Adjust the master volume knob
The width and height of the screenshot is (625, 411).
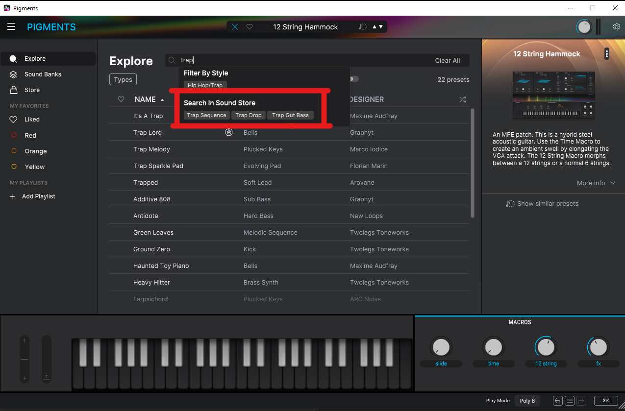pyautogui.click(x=584, y=27)
